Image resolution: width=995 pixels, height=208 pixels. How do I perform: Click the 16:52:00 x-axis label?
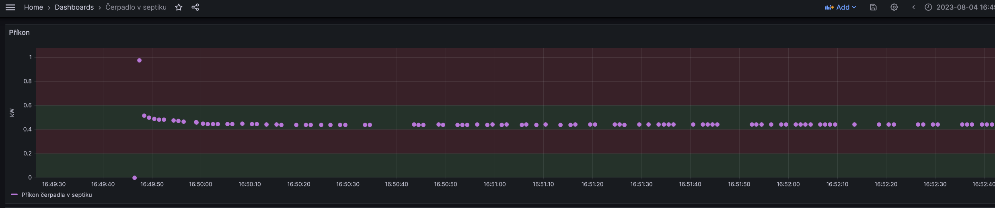[788, 184]
